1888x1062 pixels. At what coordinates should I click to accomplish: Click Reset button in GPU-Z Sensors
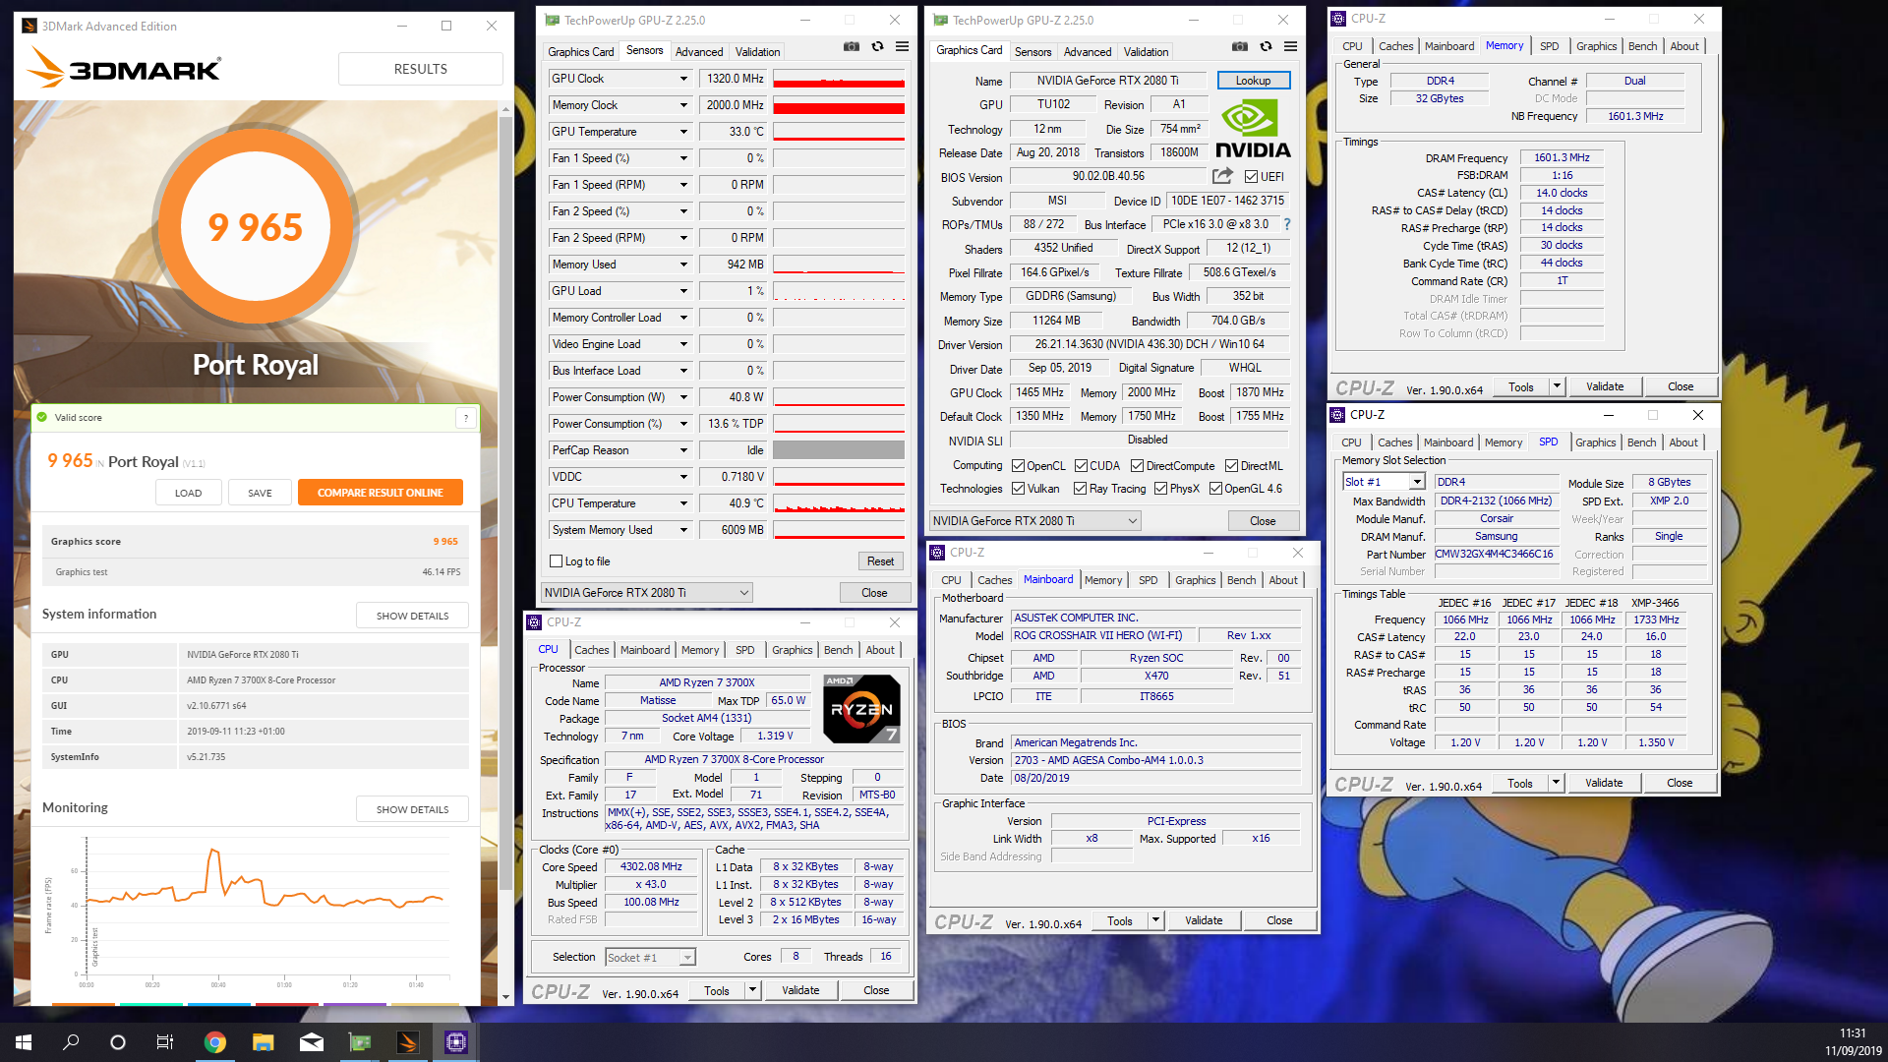pyautogui.click(x=880, y=561)
